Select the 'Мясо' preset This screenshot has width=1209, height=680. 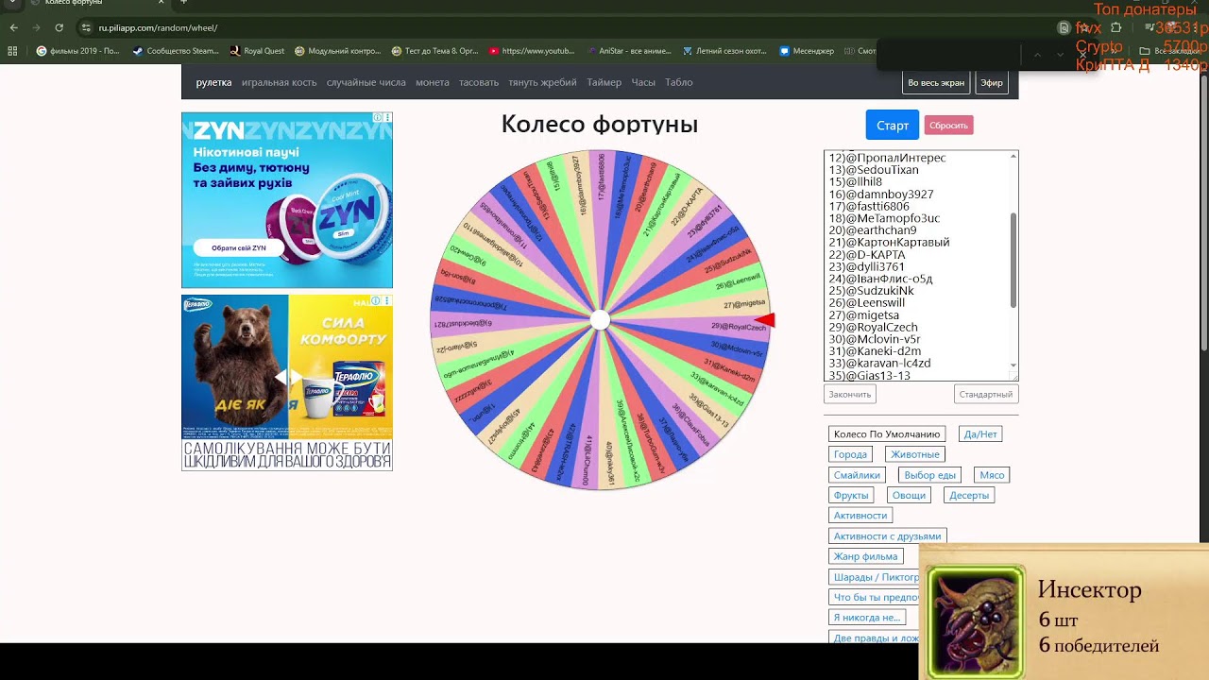click(x=992, y=475)
